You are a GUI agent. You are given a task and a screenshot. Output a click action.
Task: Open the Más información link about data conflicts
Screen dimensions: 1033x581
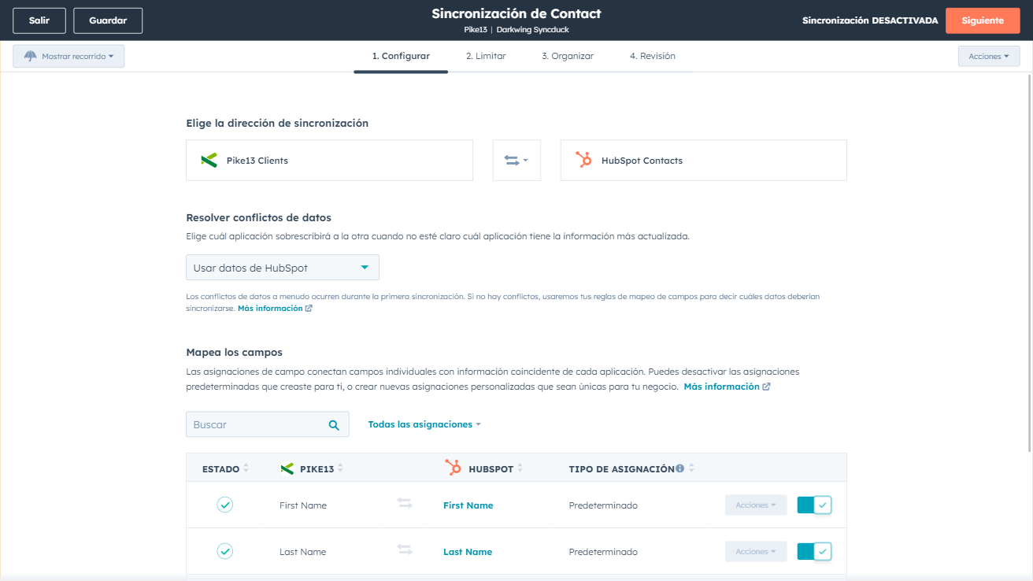270,308
